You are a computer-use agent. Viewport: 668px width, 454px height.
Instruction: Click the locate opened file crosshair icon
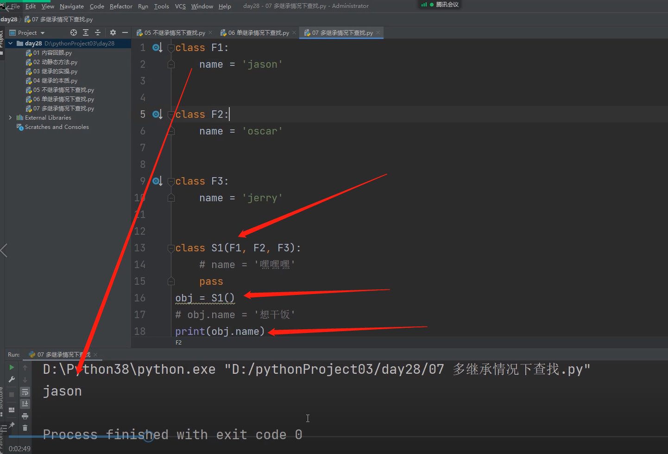coord(74,32)
